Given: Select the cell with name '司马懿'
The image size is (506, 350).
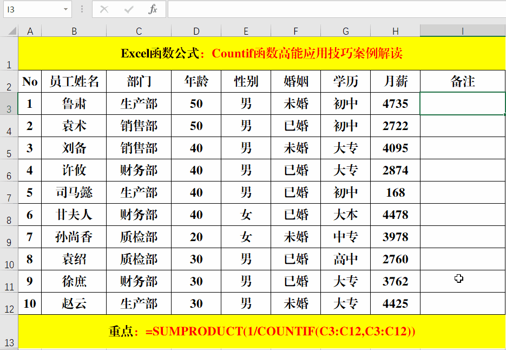Looking at the screenshot, I should coord(74,193).
